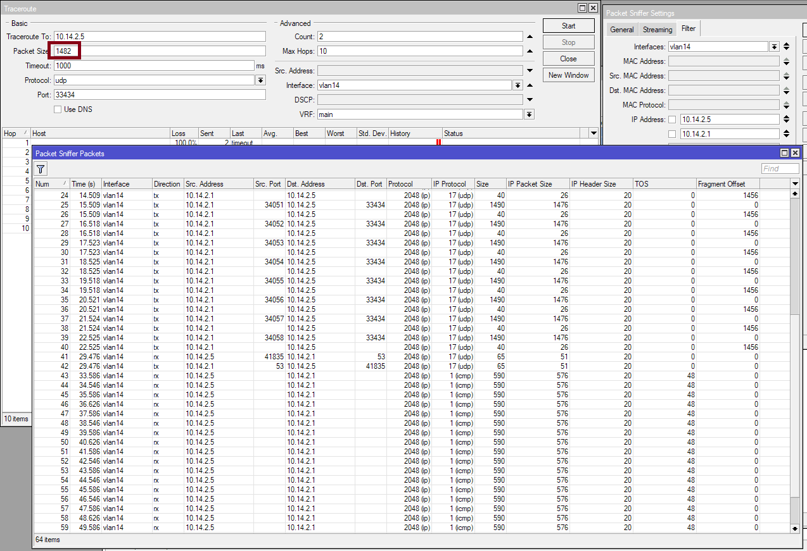
Task: Maximize the Traceroute window
Action: click(582, 8)
